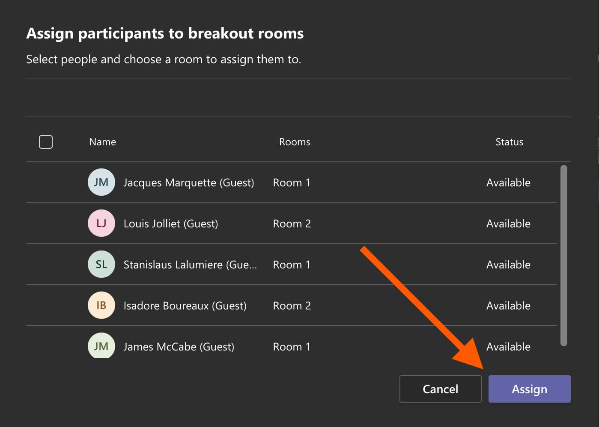Click Isadore Boureaux's avatar icon
599x427 pixels.
coord(101,305)
